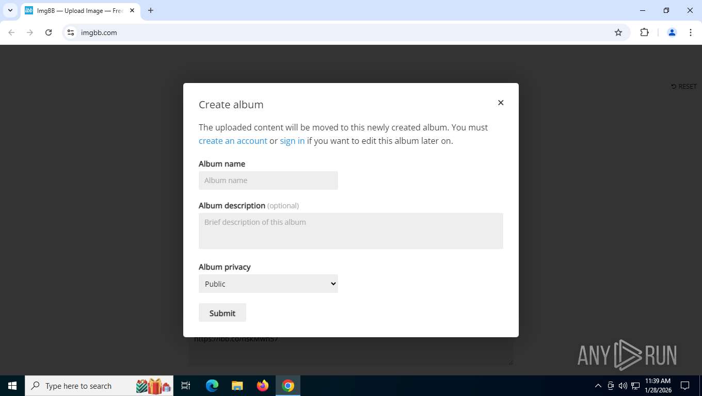This screenshot has width=702, height=396.
Task: Restore down the Chrome window
Action: 666,10
